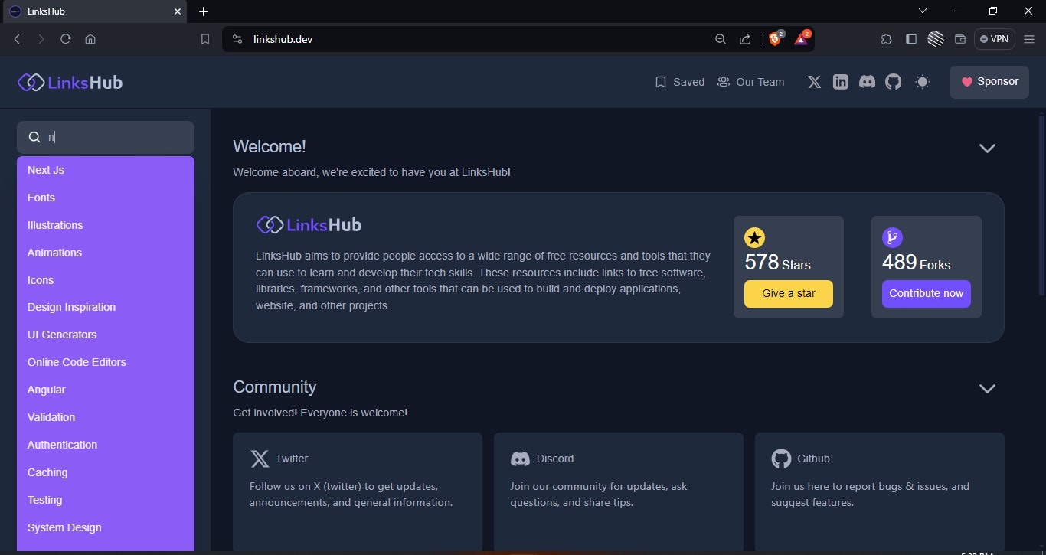This screenshot has height=555, width=1046.
Task: Select the LinksHub browser tab
Action: coord(93,11)
